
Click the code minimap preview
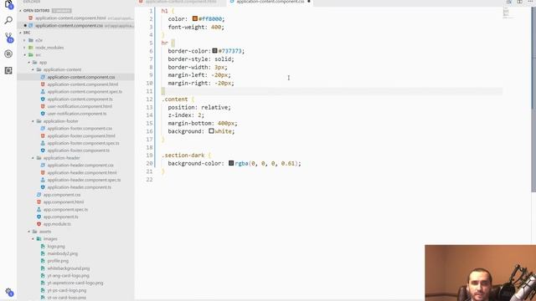(x=508, y=13)
